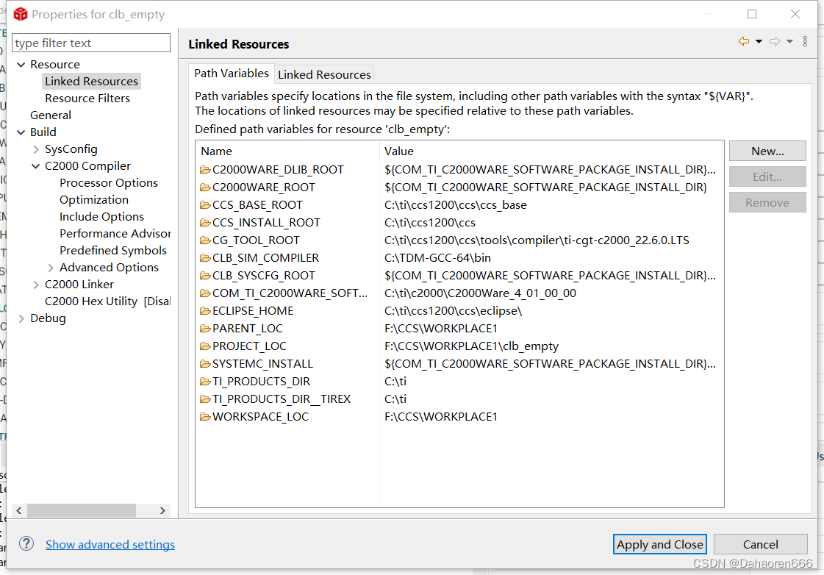
Task: Select the C:\ti\c2000\C2000Ware_4_01_00_00 value
Action: (480, 293)
